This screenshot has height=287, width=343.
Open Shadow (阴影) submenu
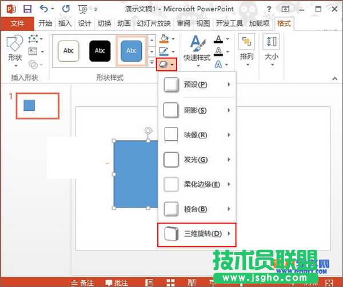click(197, 110)
